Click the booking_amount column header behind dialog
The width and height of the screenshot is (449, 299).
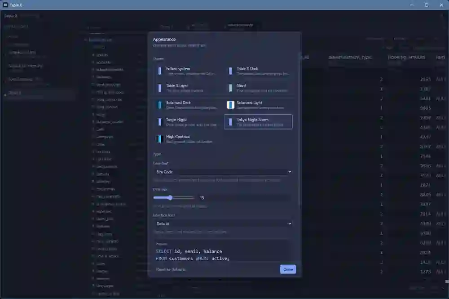tap(407, 57)
